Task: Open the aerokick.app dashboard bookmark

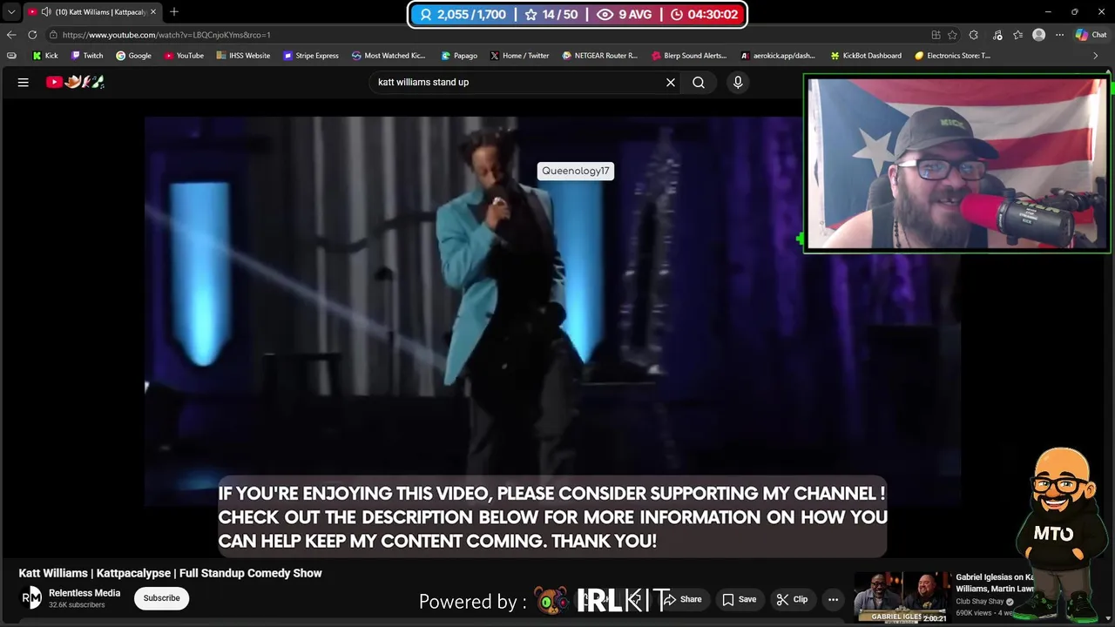Action: click(778, 56)
